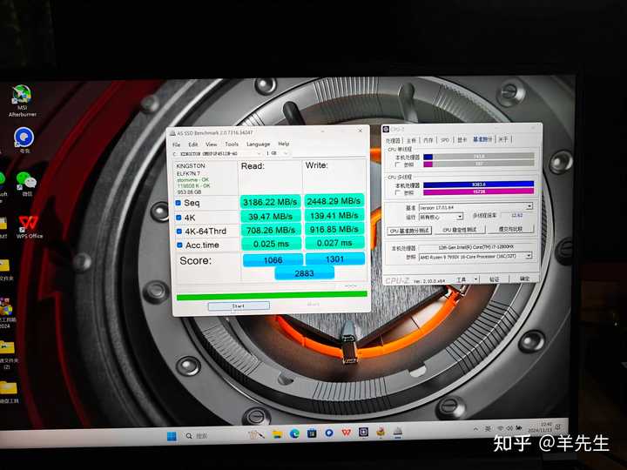Open MSI Afterburner desktop shortcut
The height and width of the screenshot is (470, 627).
(x=22, y=101)
